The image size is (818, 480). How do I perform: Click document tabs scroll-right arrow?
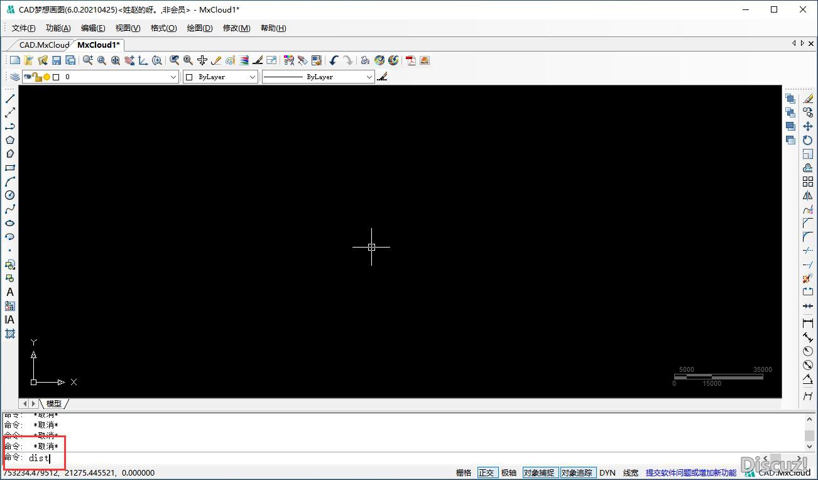[x=802, y=43]
